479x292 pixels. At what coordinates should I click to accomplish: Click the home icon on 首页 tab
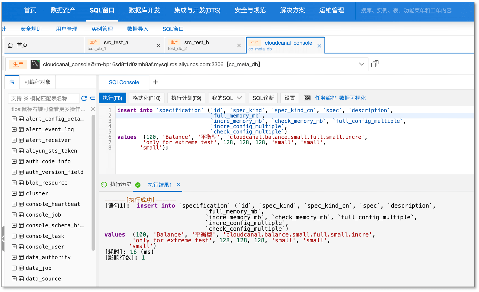point(10,45)
